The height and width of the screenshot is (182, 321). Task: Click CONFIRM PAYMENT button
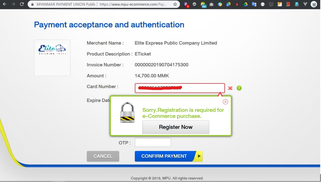pyautogui.click(x=168, y=156)
